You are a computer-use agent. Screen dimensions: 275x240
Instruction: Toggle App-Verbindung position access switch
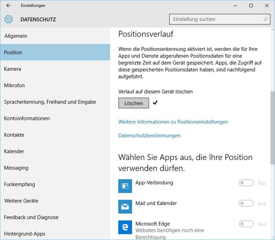click(x=246, y=183)
